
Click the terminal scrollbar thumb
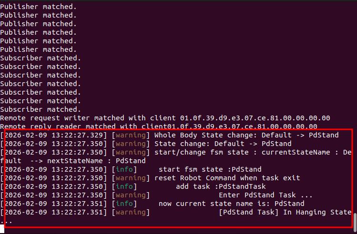click(x=355, y=221)
